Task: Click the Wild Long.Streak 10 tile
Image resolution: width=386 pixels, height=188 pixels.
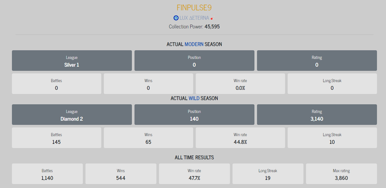Action: [x=332, y=138]
